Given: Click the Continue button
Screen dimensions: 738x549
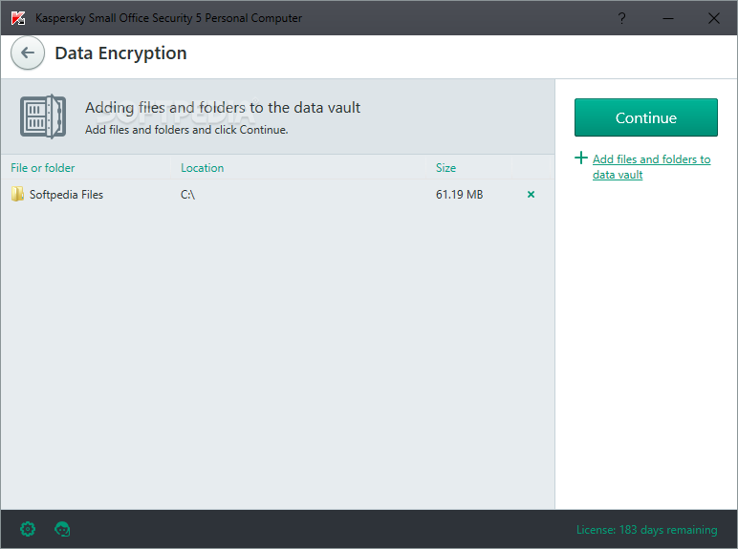Looking at the screenshot, I should pyautogui.click(x=646, y=117).
